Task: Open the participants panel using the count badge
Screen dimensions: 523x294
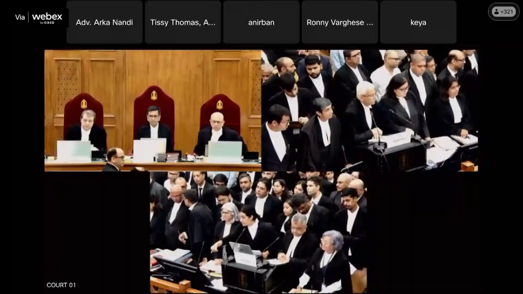Action: pos(503,11)
